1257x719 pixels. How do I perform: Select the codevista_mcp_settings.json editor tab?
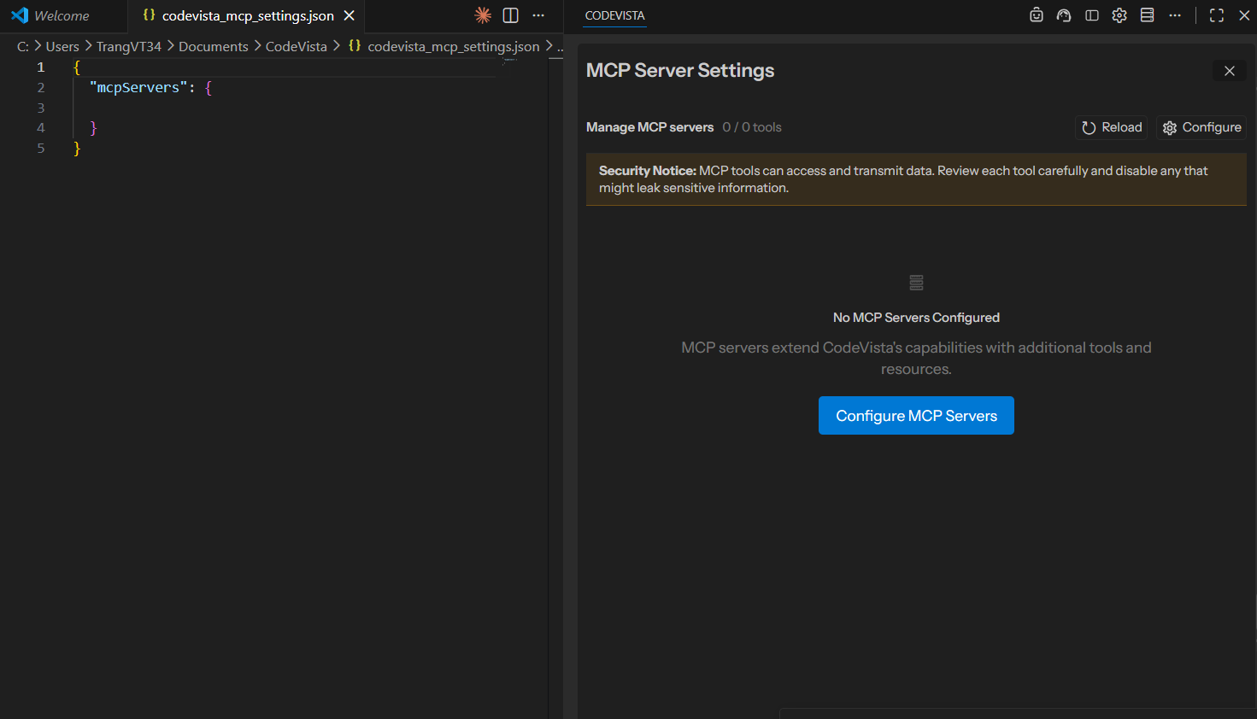248,16
